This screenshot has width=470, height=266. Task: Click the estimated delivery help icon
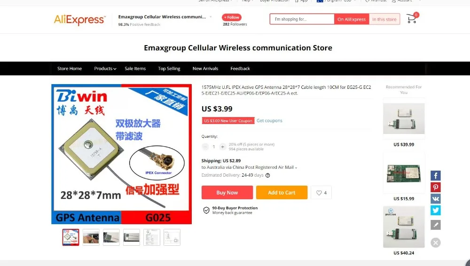pyautogui.click(x=268, y=175)
